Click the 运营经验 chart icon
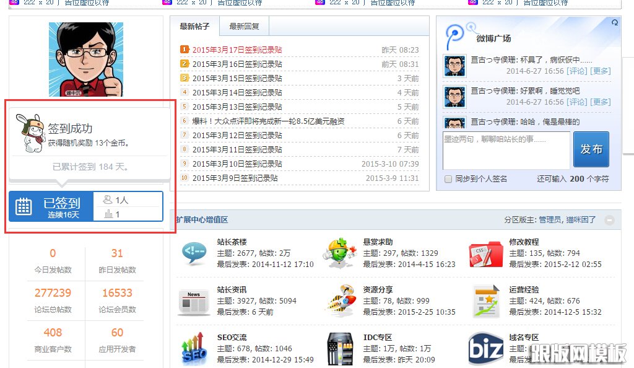The height and width of the screenshot is (368, 634). (485, 301)
